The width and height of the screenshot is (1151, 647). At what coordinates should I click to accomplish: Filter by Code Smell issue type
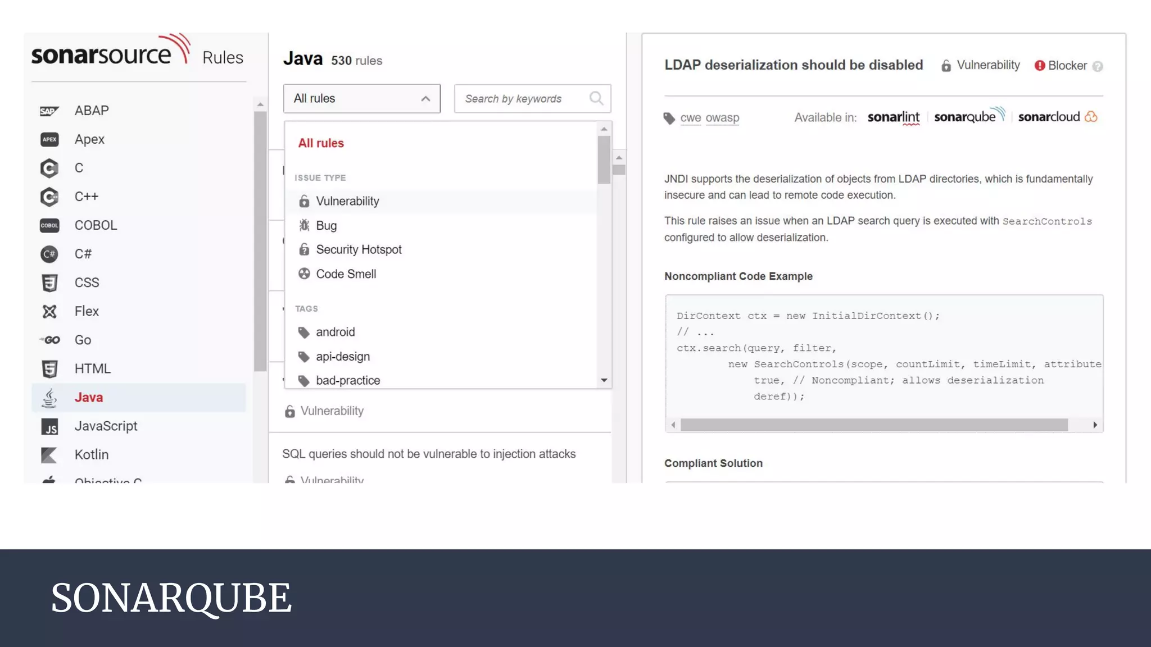[337, 274]
